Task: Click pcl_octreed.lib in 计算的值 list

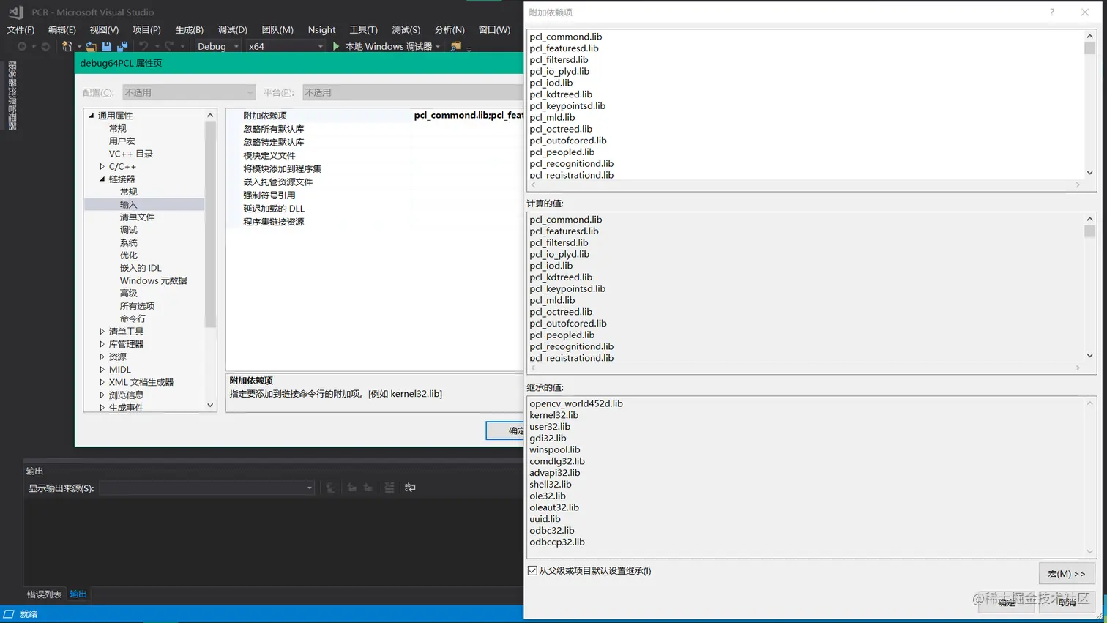Action: pyautogui.click(x=561, y=312)
